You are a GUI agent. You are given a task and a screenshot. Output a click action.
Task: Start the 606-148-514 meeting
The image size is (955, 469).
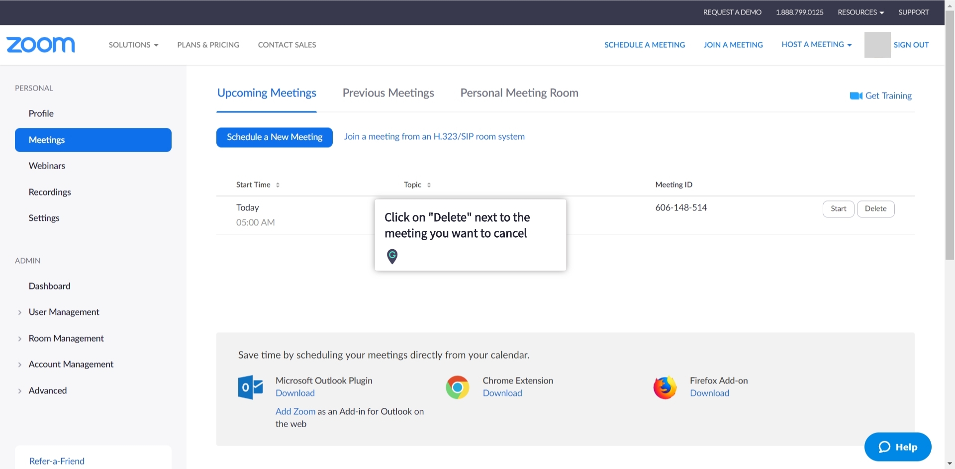838,209
